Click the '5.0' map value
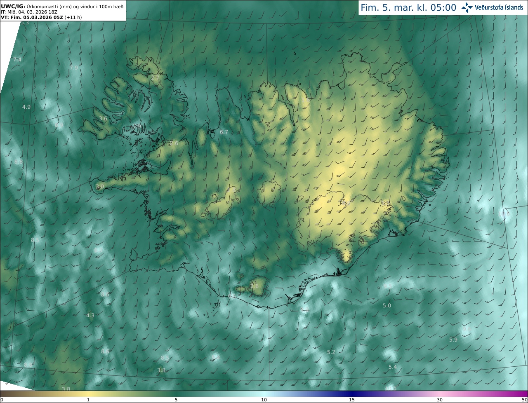Viewport: 528px width, 403px height. click(x=387, y=305)
